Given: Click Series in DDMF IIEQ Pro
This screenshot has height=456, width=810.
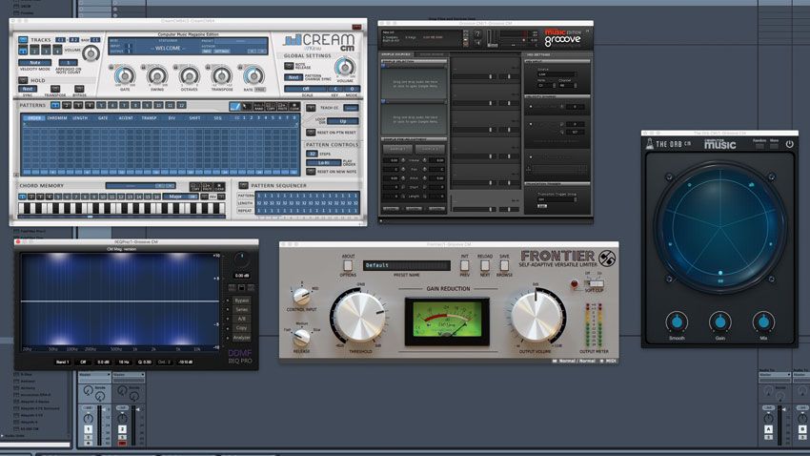Looking at the screenshot, I should pyautogui.click(x=241, y=310).
